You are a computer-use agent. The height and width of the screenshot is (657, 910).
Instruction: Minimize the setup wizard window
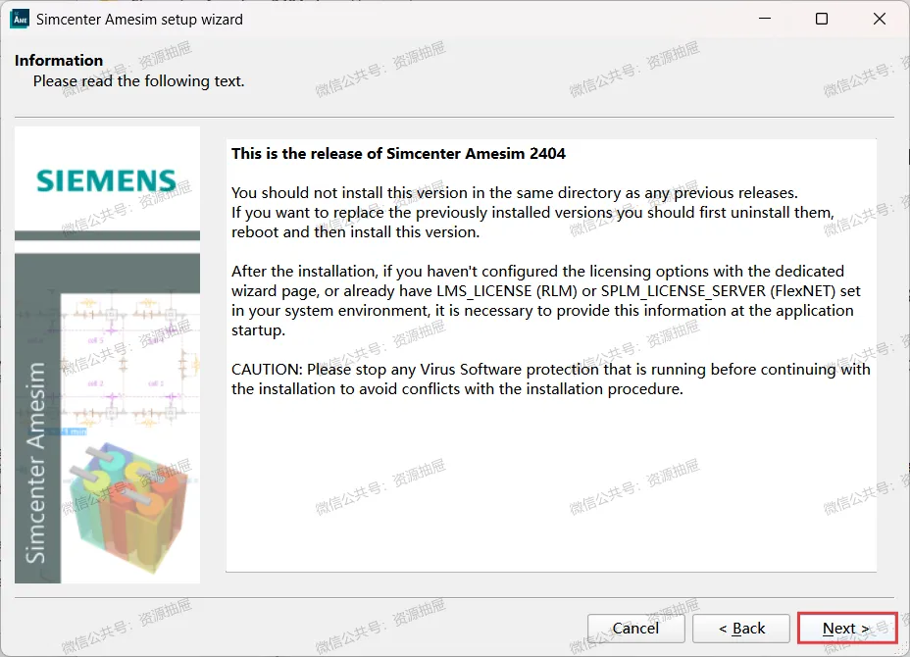pos(765,19)
